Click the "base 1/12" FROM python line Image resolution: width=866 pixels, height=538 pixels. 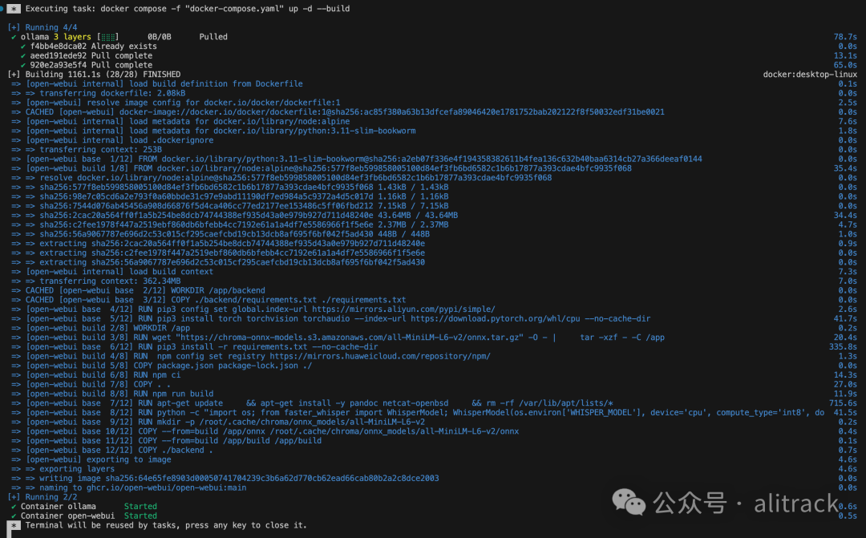pos(357,159)
